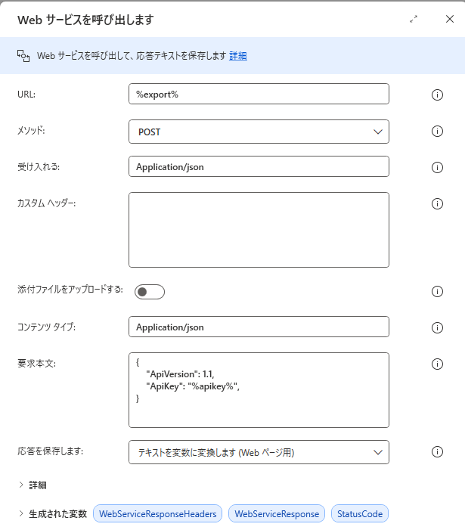Expand the 生成された変数 section
The width and height of the screenshot is (465, 530).
(x=53, y=514)
